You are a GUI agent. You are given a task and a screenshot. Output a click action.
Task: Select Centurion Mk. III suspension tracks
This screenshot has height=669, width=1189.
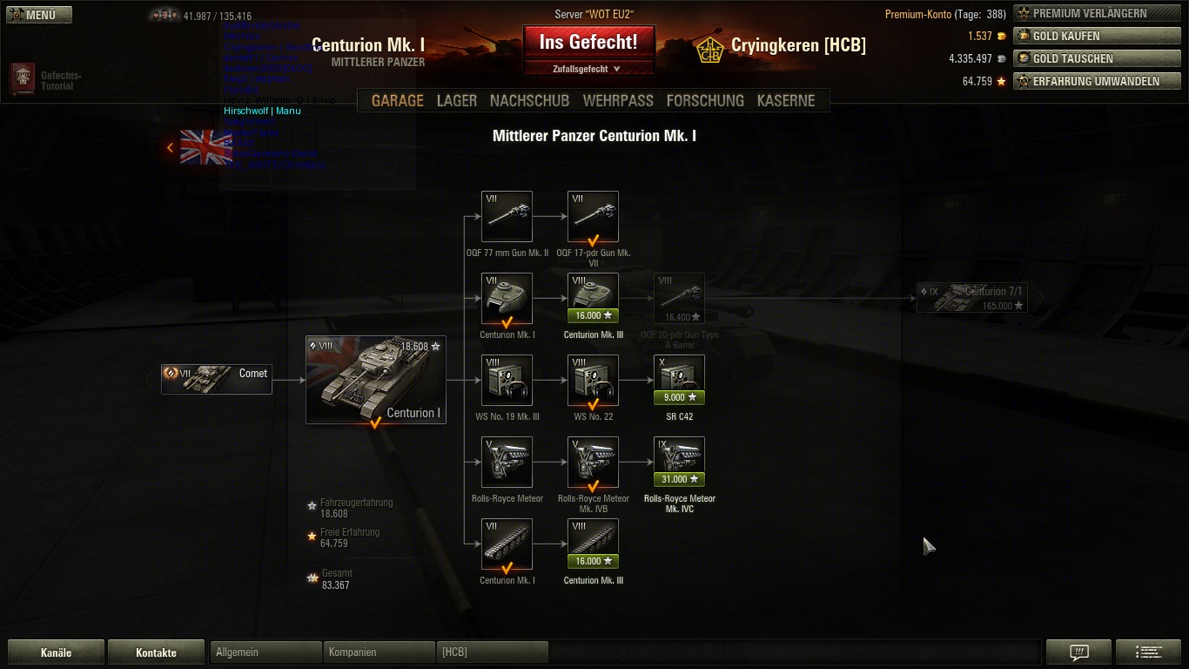[x=593, y=544]
